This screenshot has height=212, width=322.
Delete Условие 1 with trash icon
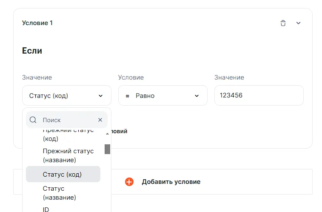pyautogui.click(x=283, y=23)
